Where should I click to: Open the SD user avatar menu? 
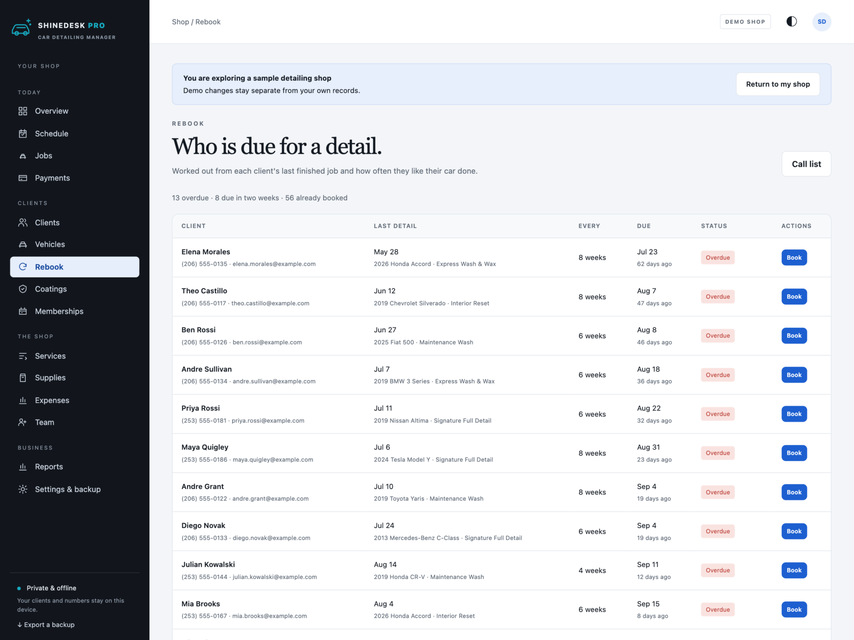(x=822, y=22)
